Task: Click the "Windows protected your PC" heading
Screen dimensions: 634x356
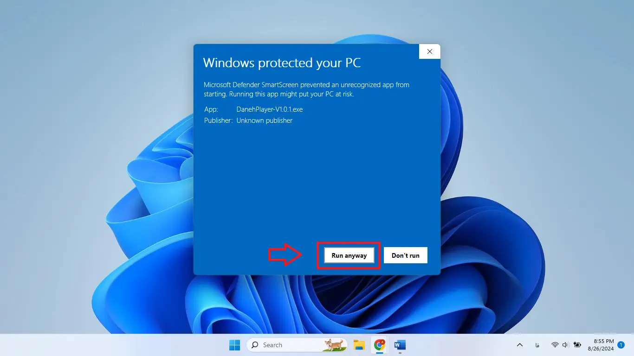Action: tap(282, 63)
